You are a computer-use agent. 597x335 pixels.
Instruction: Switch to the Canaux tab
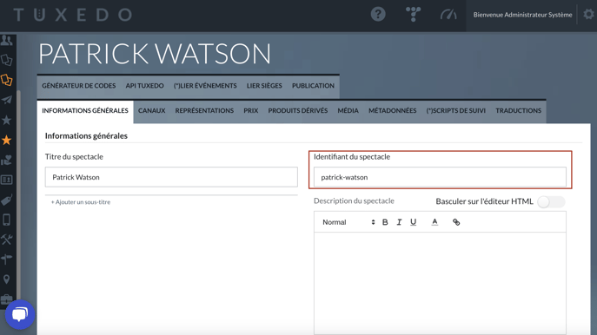(x=151, y=110)
